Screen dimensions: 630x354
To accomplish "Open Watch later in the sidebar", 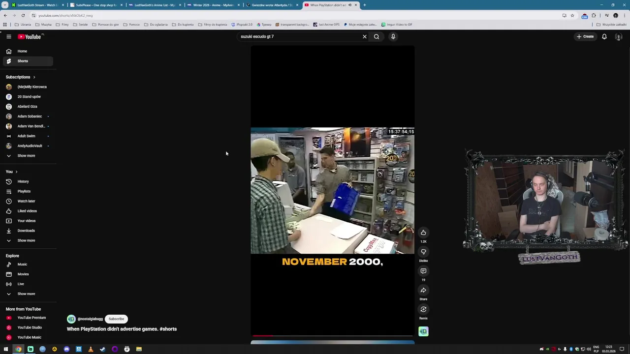I will (28, 201).
